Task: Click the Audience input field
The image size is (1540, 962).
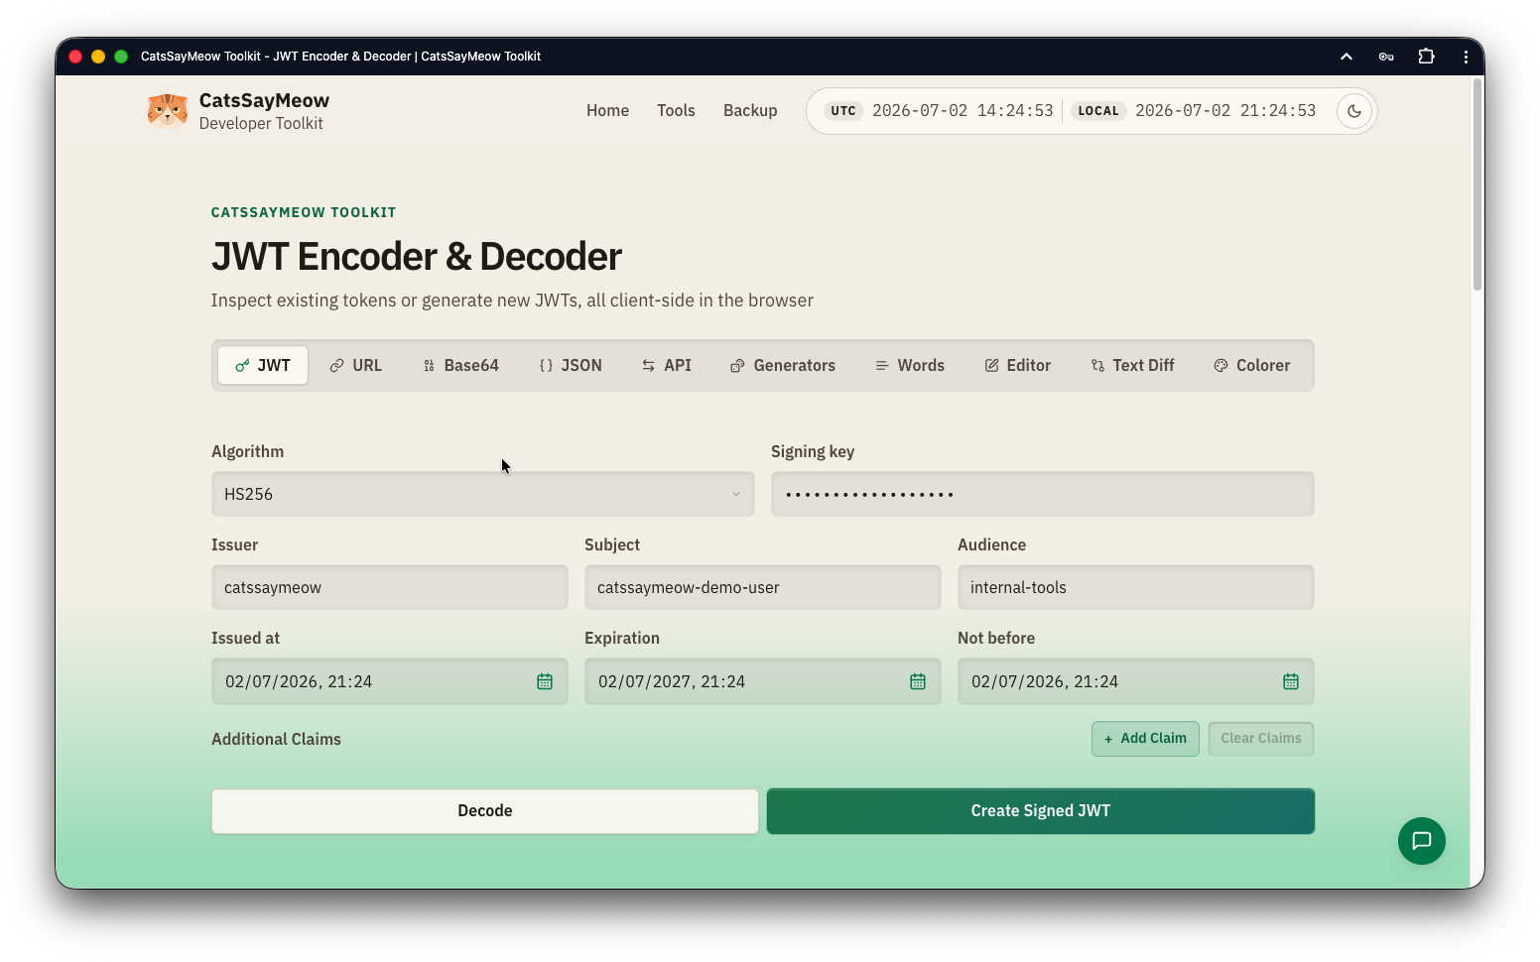Action: point(1136,587)
